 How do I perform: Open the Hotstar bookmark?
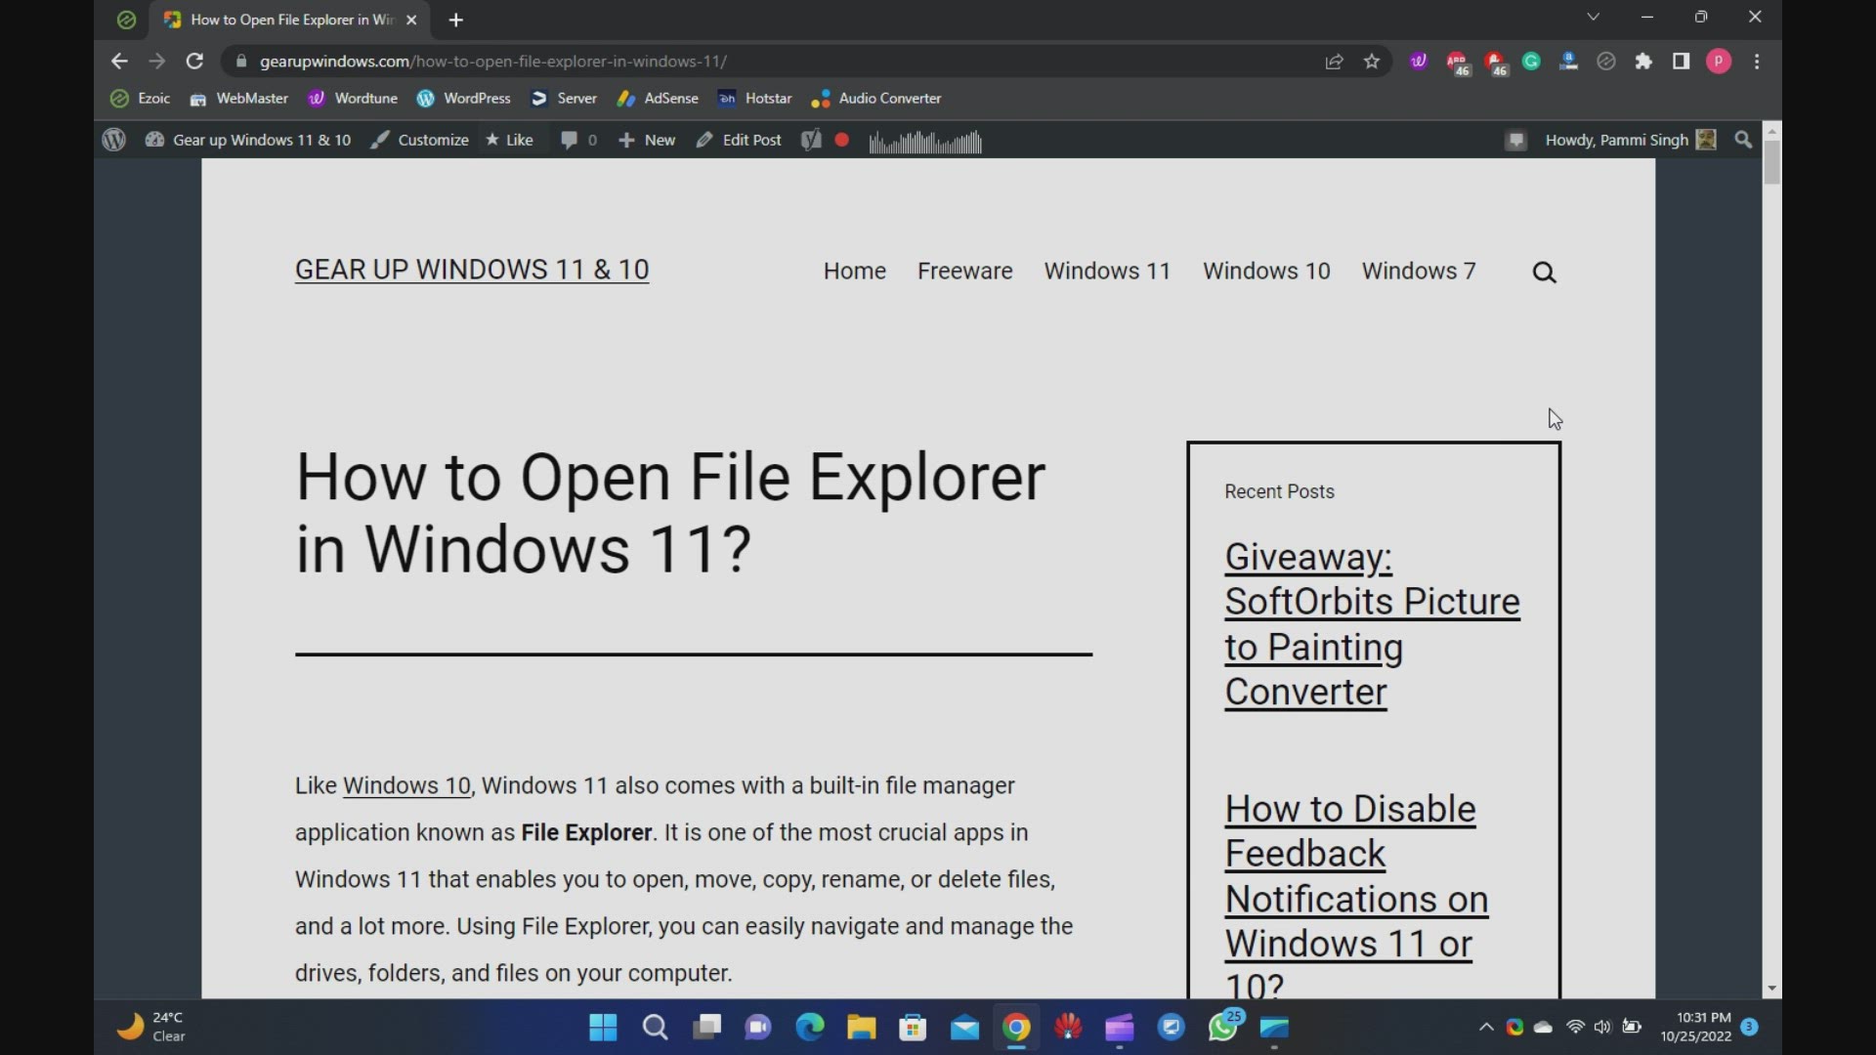(x=754, y=99)
